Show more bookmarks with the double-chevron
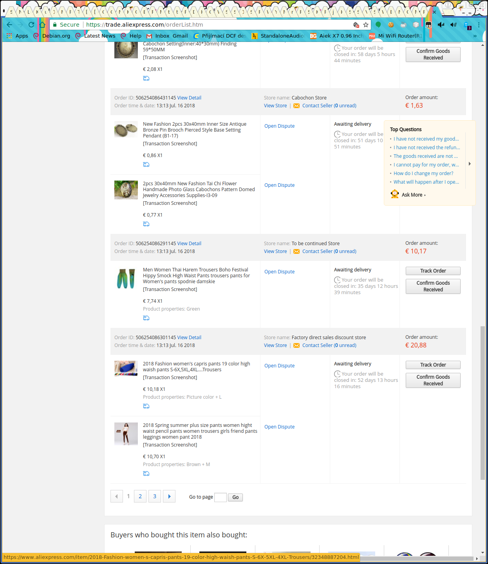This screenshot has height=564, width=488. click(x=475, y=36)
